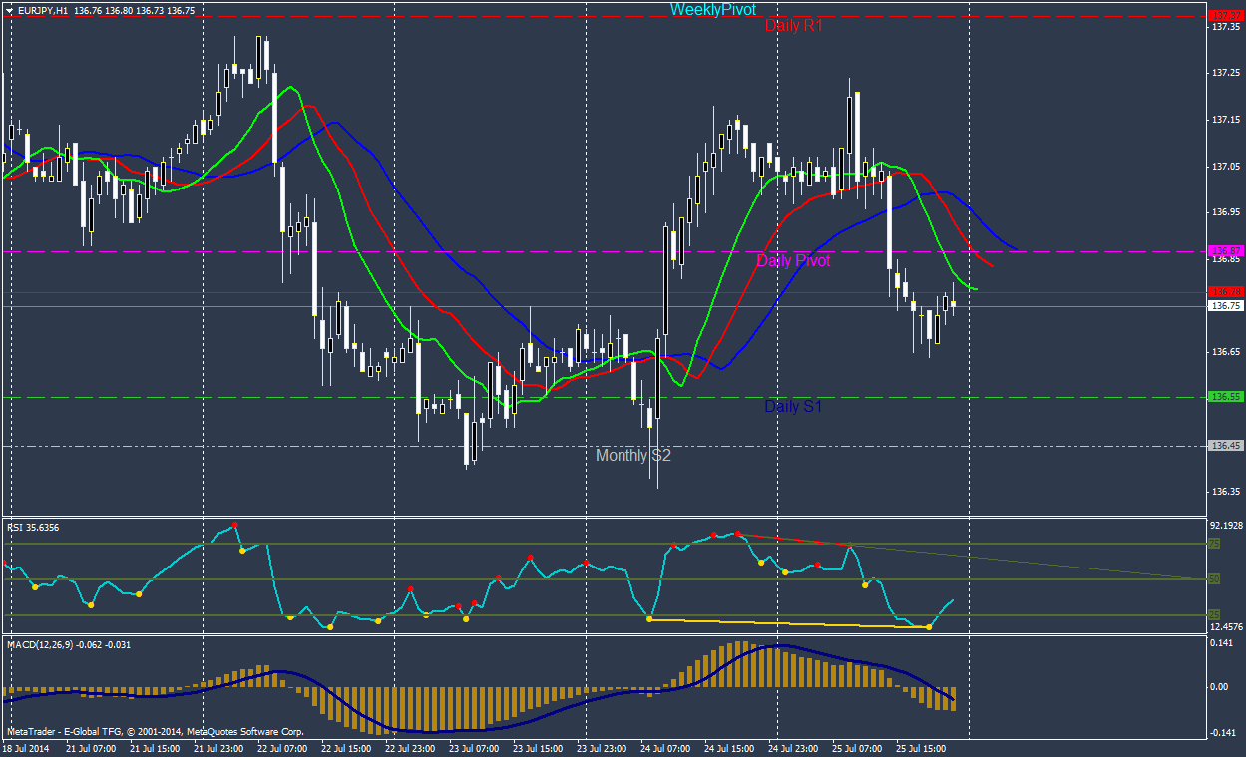1246x757 pixels.
Task: Click the RSI 35.6356 indicator label
Action: tap(33, 527)
